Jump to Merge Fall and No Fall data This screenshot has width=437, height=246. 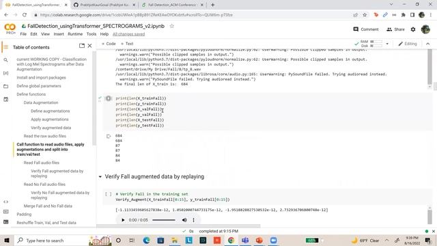(48, 206)
